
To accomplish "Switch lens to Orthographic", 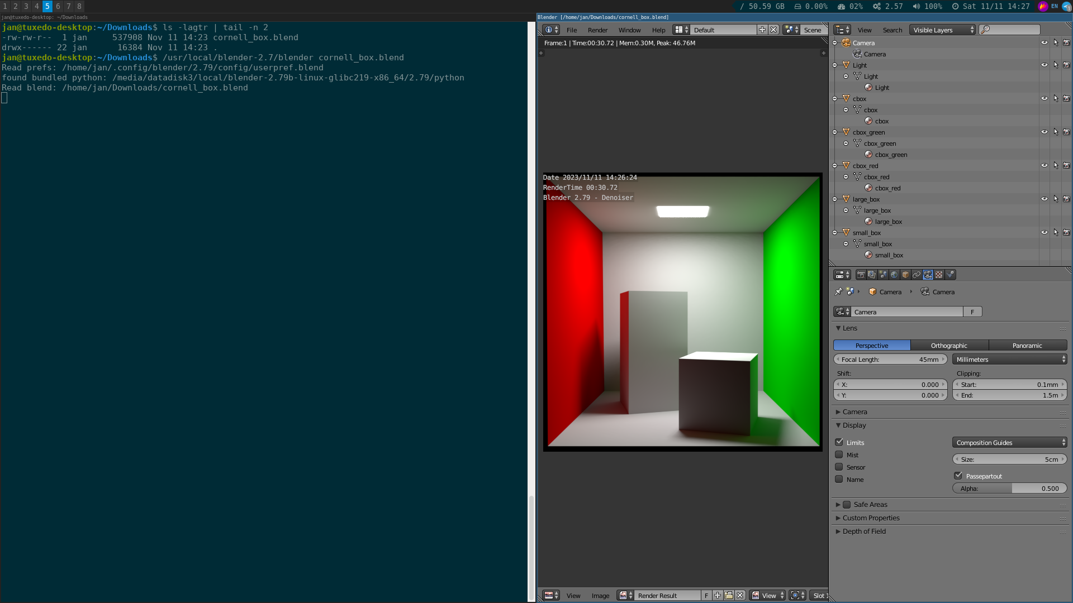I will pos(949,345).
